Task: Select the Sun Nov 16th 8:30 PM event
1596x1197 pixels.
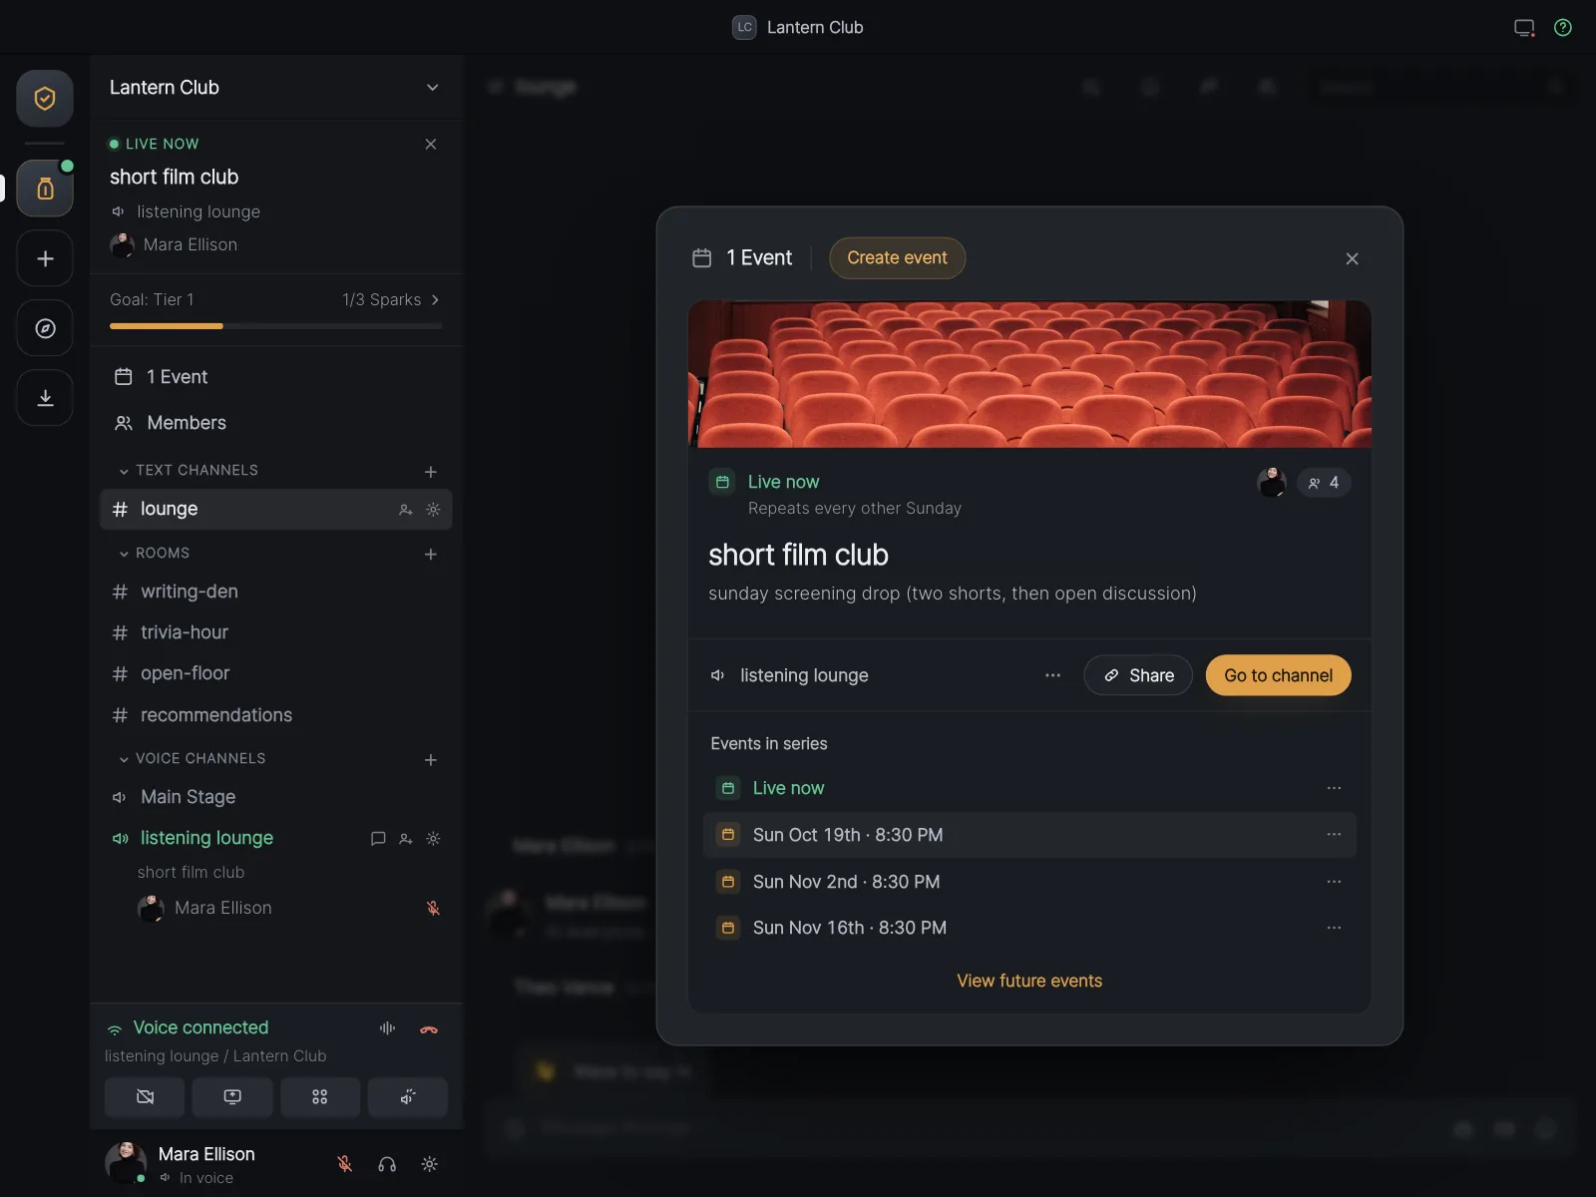Action: pos(1029,928)
